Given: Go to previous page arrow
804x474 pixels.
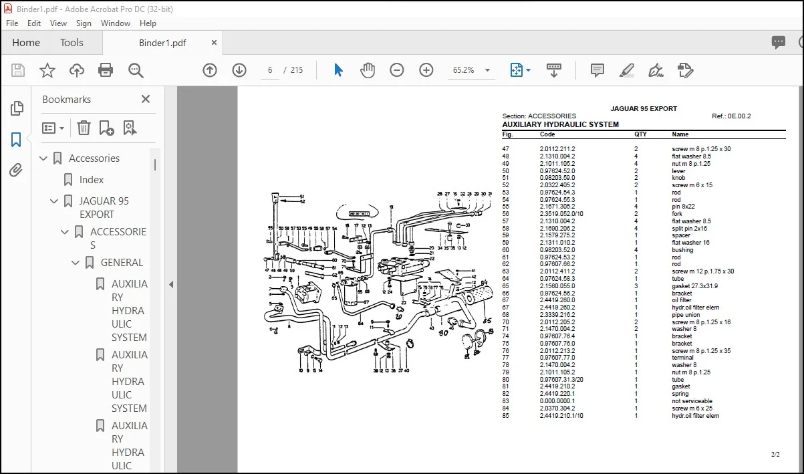Looking at the screenshot, I should click(x=210, y=70).
